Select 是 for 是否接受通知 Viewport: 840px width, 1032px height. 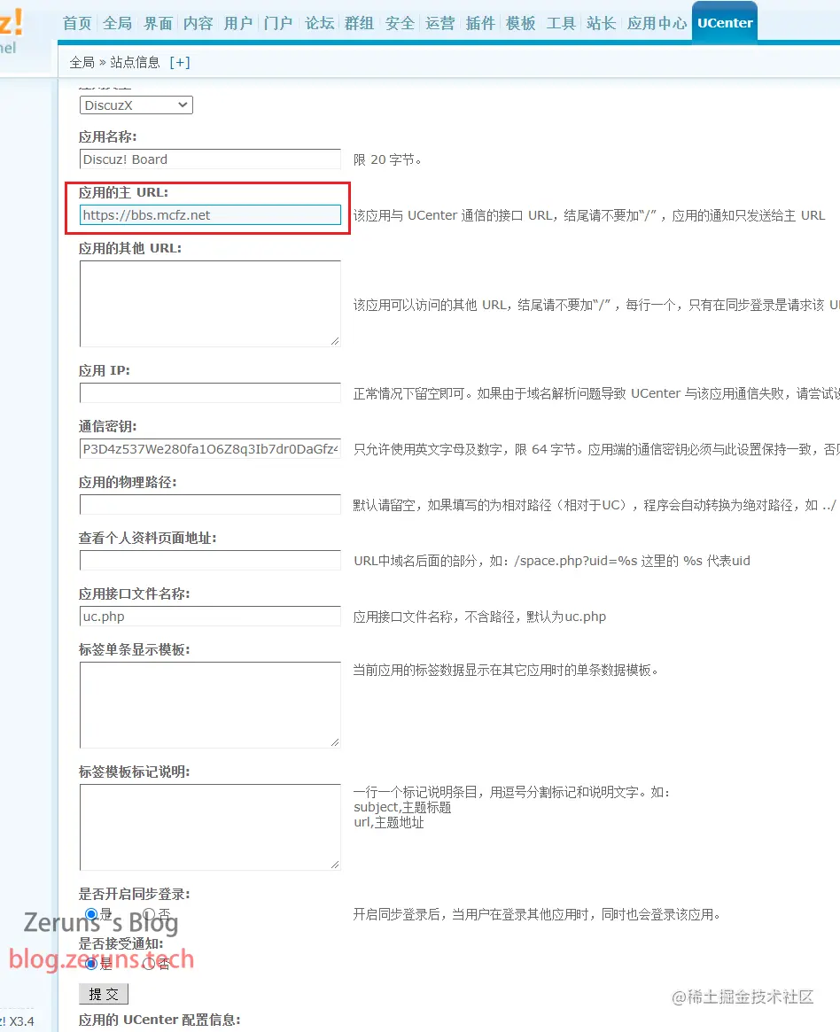click(91, 964)
